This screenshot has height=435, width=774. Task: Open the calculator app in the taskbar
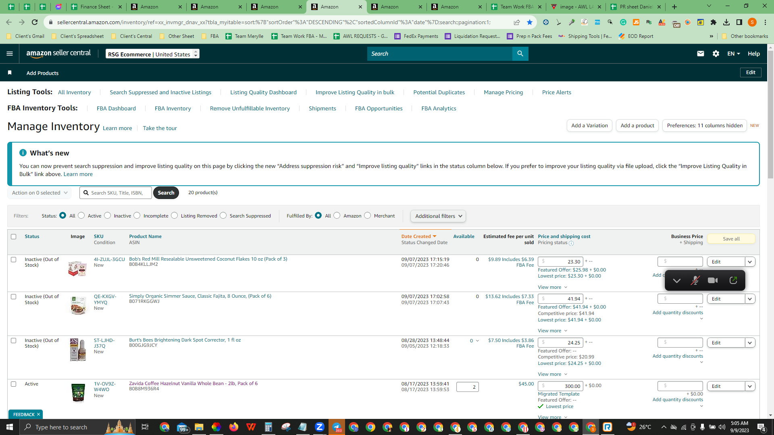(x=268, y=427)
